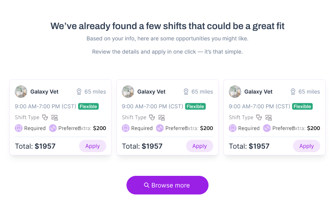Click the location pin icon in third card
This screenshot has width=335, height=210.
pyautogui.click(x=293, y=92)
